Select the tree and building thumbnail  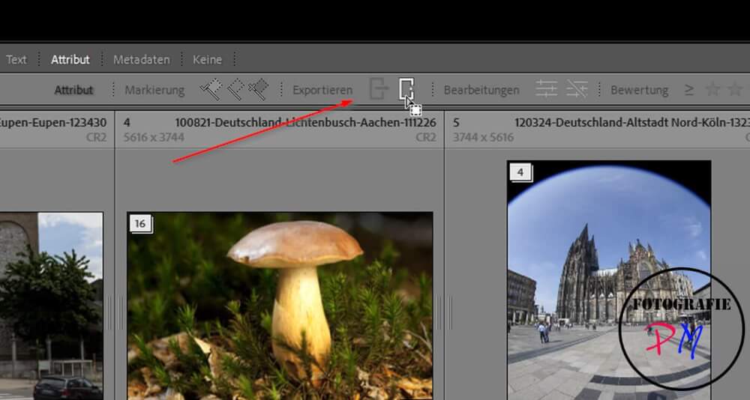pos(51,306)
